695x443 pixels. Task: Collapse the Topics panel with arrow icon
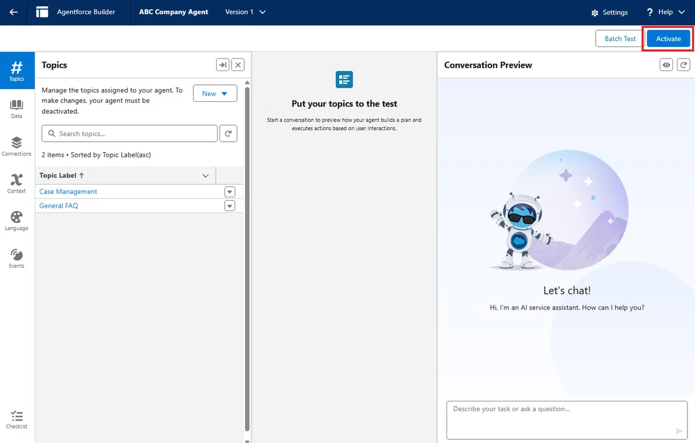[222, 65]
